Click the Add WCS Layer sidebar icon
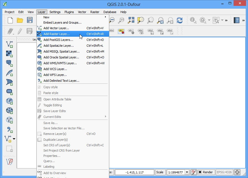 [x=9, y=111]
